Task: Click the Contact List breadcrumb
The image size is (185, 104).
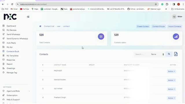Action: pyautogui.click(x=49, y=26)
